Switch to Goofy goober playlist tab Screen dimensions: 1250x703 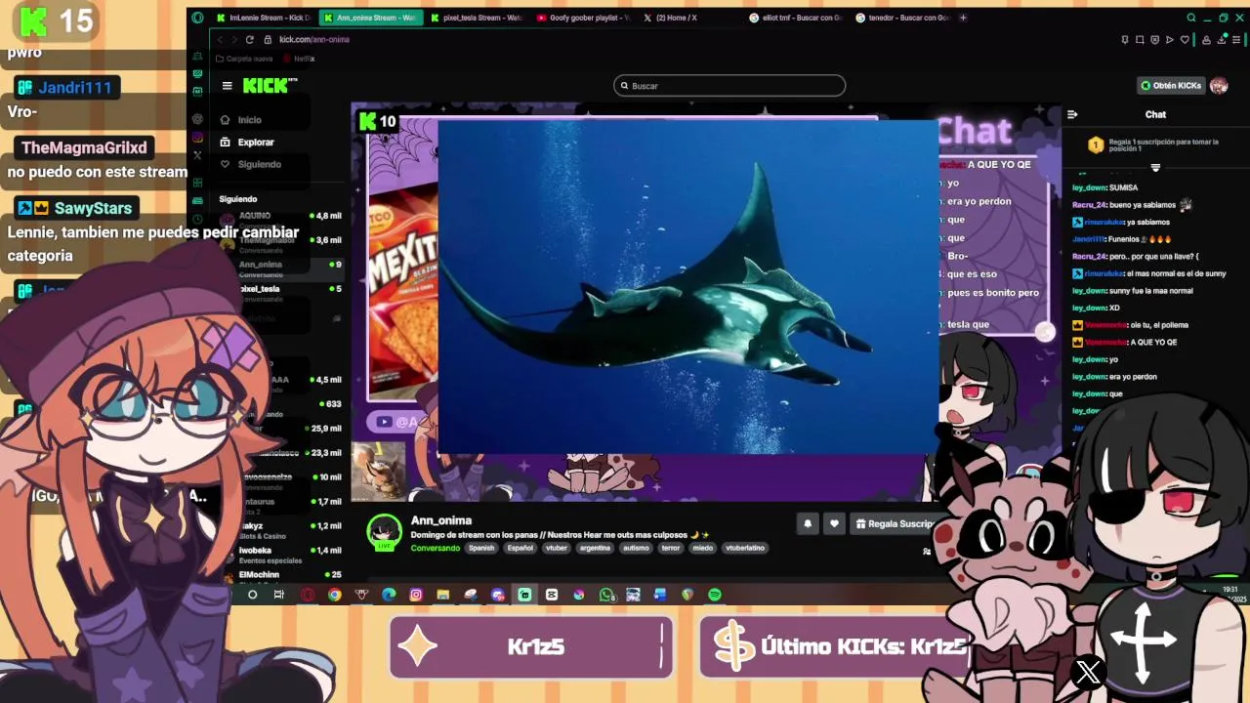tap(584, 18)
